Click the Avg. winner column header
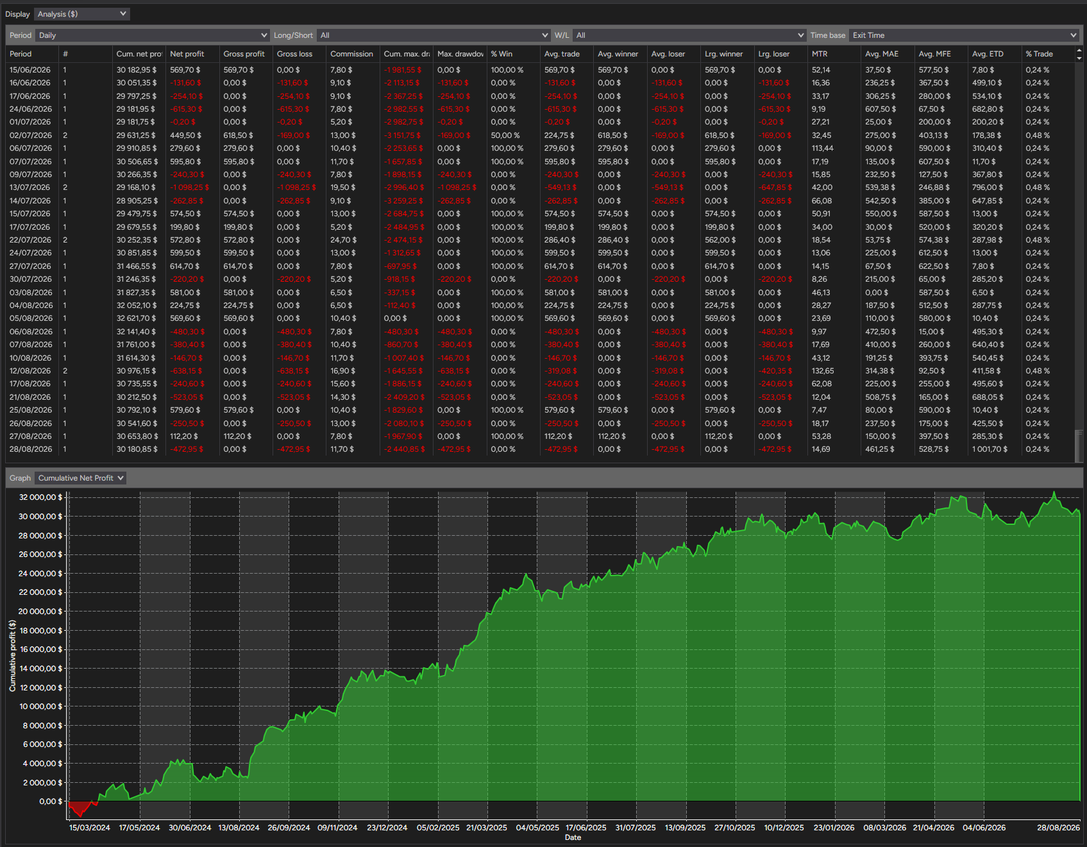 pos(620,54)
